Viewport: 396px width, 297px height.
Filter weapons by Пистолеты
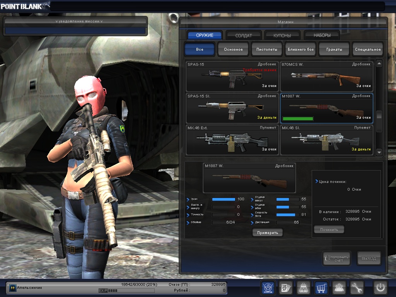tap(267, 49)
